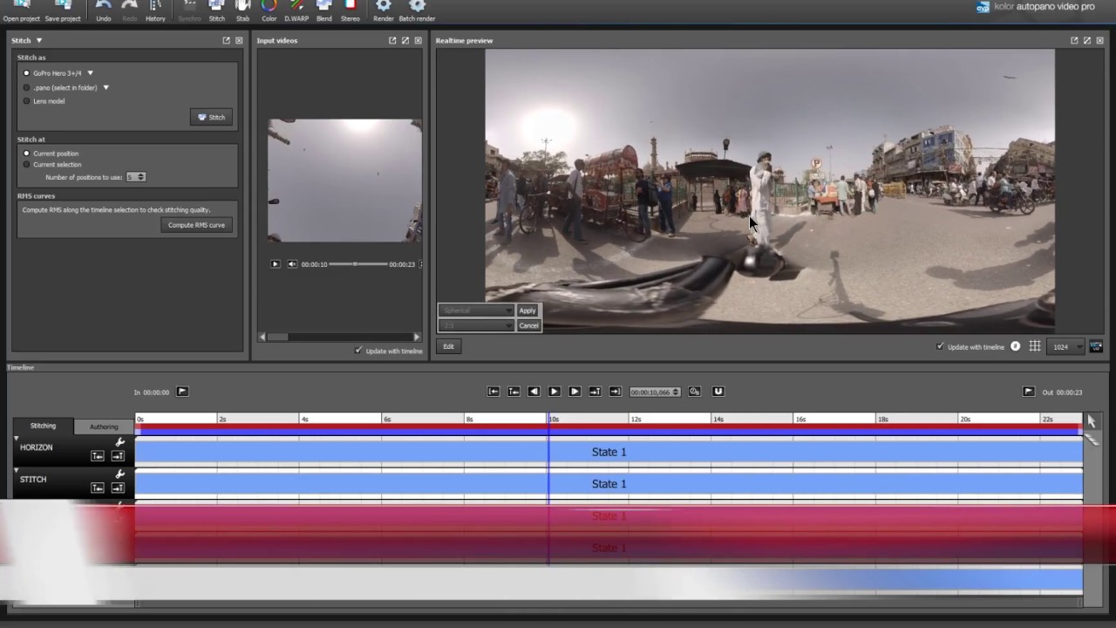Open the D.WARP tool
1116x628 pixels.
tap(296, 10)
